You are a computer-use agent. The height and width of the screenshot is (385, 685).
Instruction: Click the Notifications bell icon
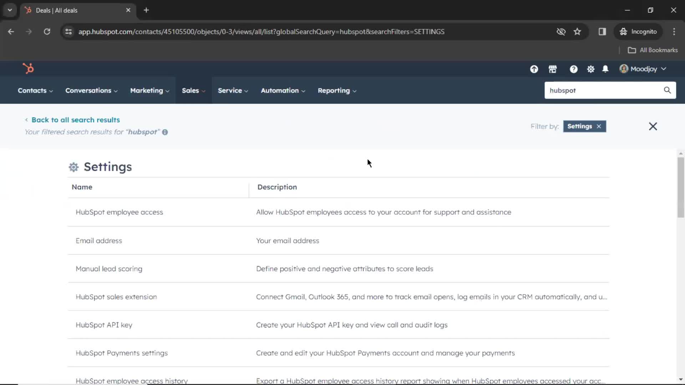click(606, 69)
